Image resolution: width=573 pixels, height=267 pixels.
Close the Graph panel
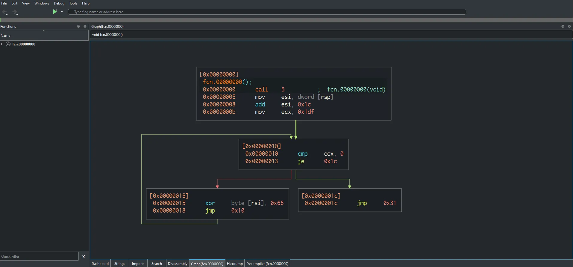tap(569, 26)
